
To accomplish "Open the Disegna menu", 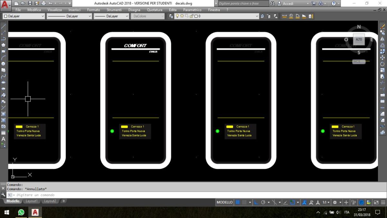I will click(134, 10).
